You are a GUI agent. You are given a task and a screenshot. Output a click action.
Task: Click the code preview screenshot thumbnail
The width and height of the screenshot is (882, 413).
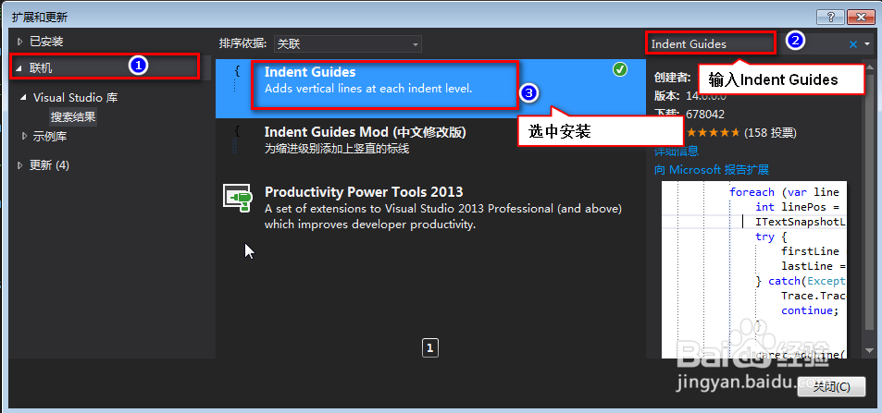pyautogui.click(x=754, y=270)
